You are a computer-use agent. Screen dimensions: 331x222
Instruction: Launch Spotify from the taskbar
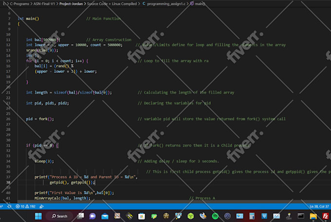tap(215, 216)
